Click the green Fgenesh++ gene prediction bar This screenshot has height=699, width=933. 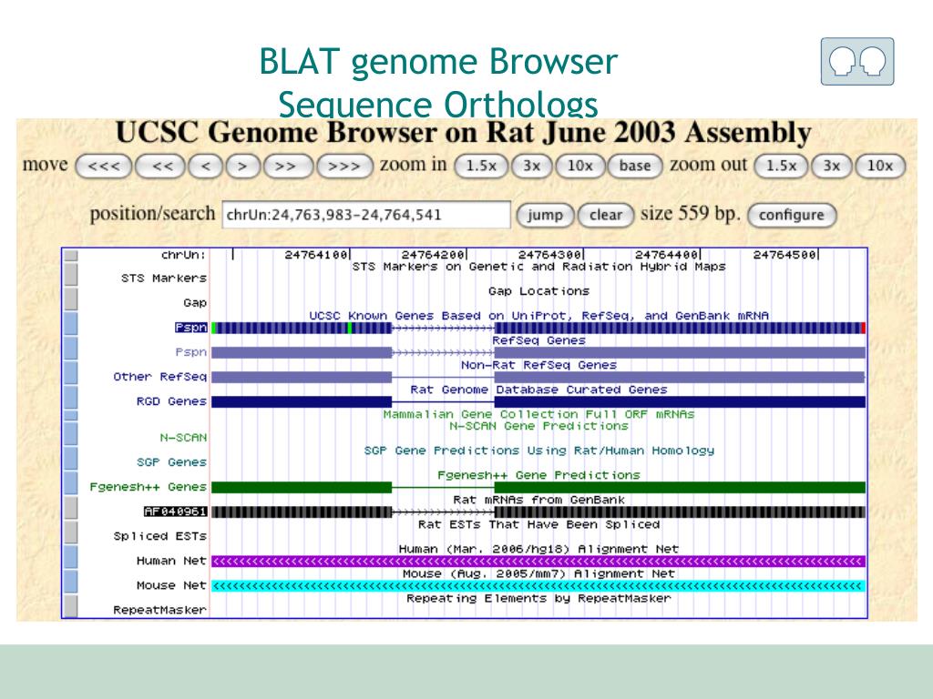point(538,488)
